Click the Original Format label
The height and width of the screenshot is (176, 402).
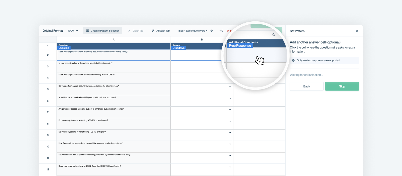click(53, 31)
